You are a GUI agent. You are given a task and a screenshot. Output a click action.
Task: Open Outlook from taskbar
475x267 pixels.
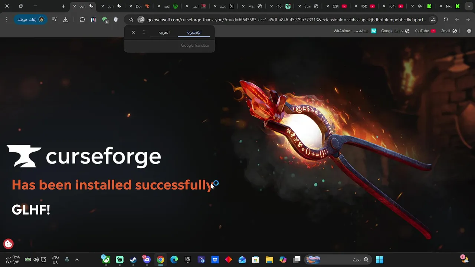tap(242, 260)
